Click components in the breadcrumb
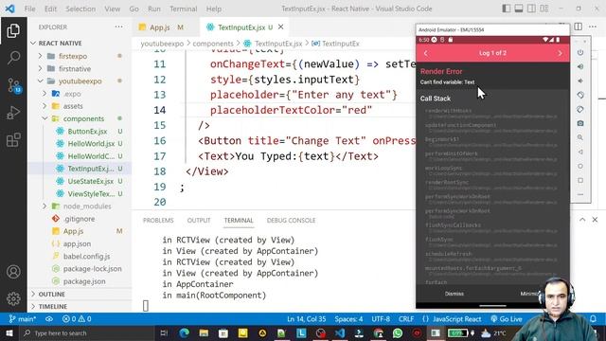The height and width of the screenshot is (341, 606). click(x=213, y=44)
